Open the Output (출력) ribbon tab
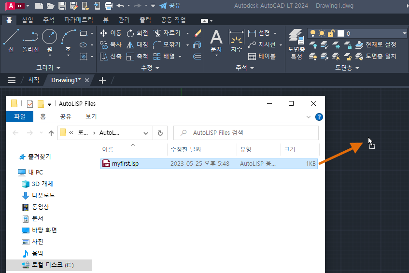 pyautogui.click(x=145, y=20)
